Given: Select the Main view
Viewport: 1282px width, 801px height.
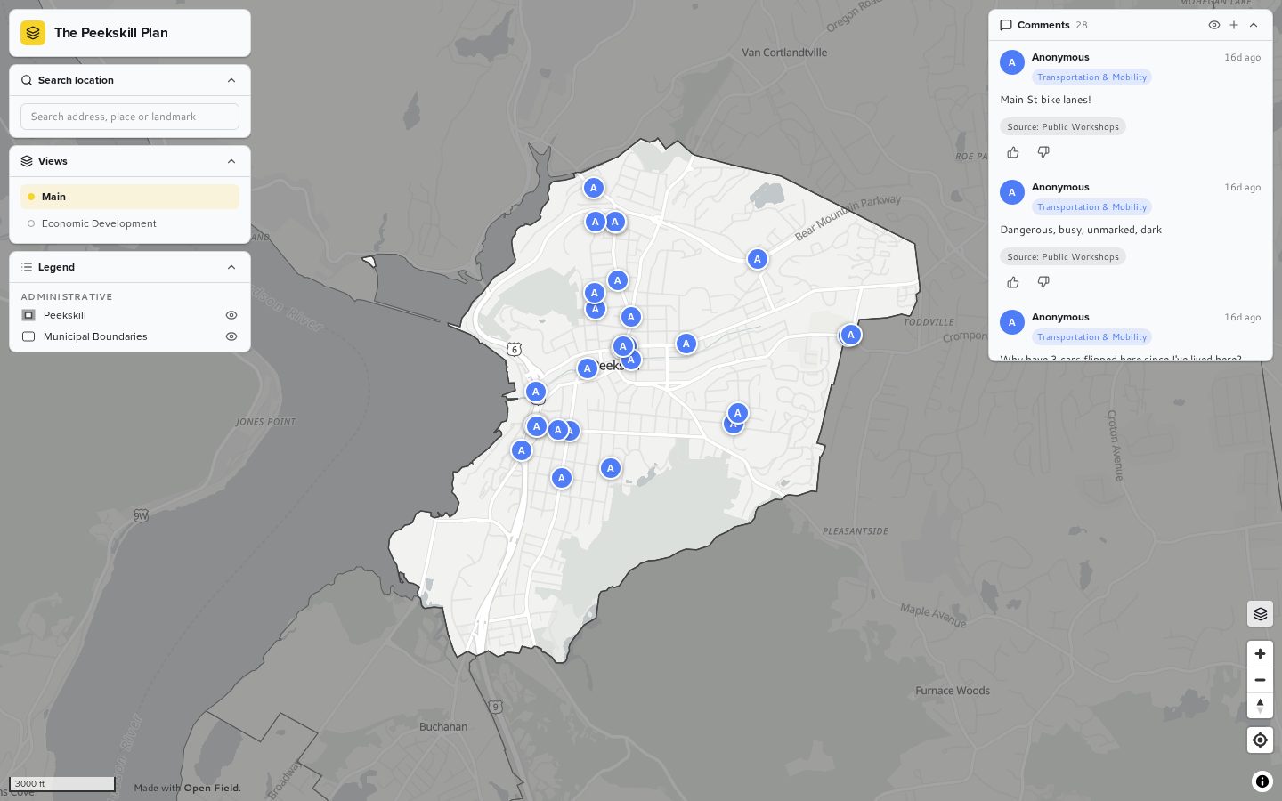Looking at the screenshot, I should tap(130, 197).
